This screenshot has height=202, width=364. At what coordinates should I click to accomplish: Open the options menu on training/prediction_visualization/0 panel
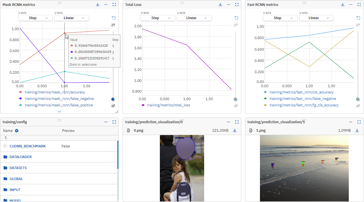228,122
